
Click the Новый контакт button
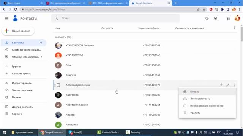click(18, 31)
